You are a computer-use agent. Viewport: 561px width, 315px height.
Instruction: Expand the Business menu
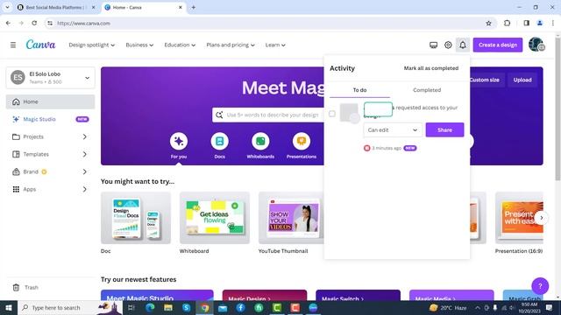pyautogui.click(x=139, y=45)
